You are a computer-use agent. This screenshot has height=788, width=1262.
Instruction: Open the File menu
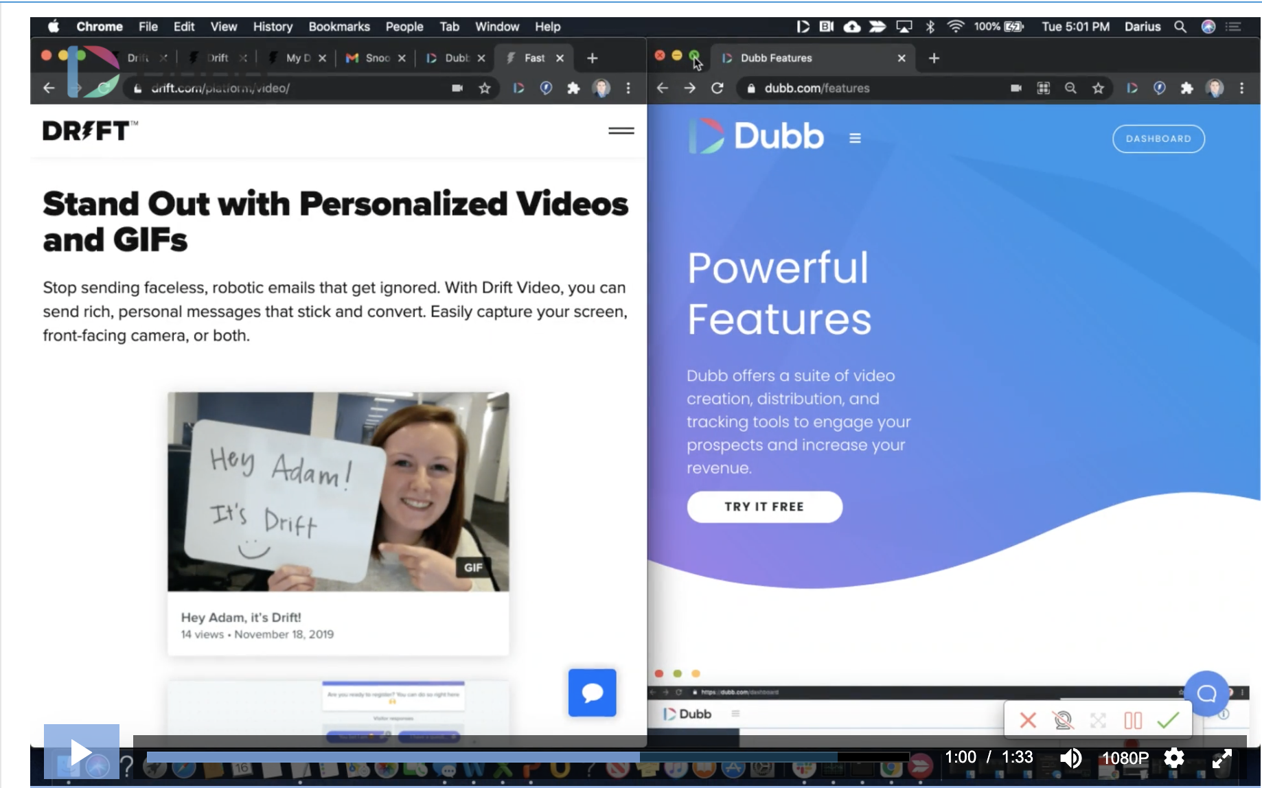(x=148, y=27)
